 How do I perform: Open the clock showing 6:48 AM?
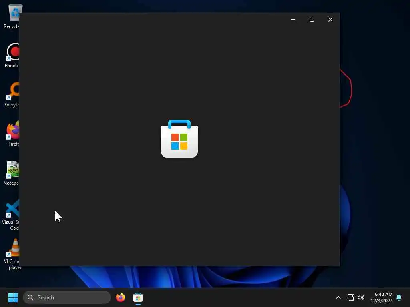point(382,297)
